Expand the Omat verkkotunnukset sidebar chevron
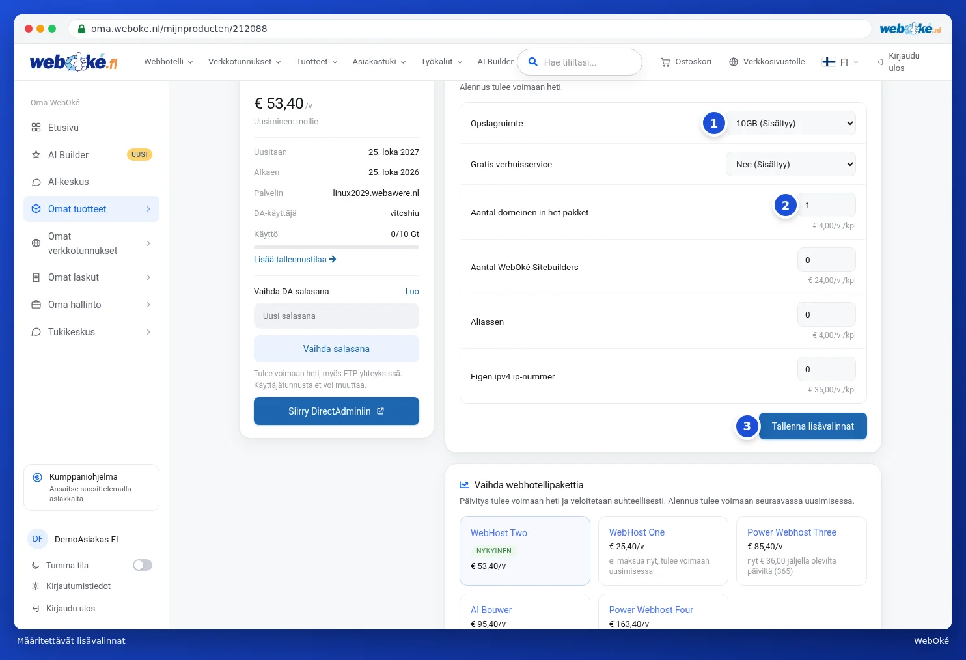The height and width of the screenshot is (660, 966). [148, 243]
